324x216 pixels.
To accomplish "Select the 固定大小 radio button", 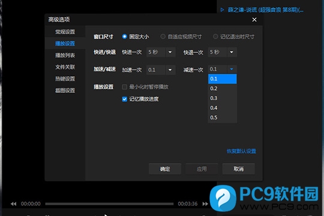I will coord(124,37).
